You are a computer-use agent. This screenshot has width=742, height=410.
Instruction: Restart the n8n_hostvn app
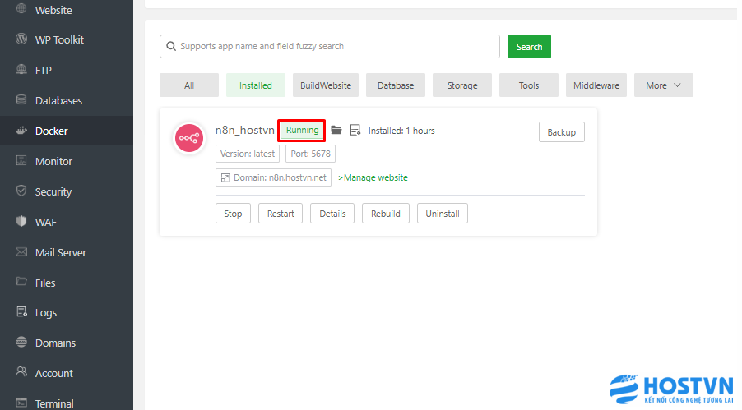click(281, 214)
